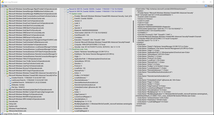Click the System nodes XML icon
214x115 pixels.
pyautogui.click(x=70, y=14)
